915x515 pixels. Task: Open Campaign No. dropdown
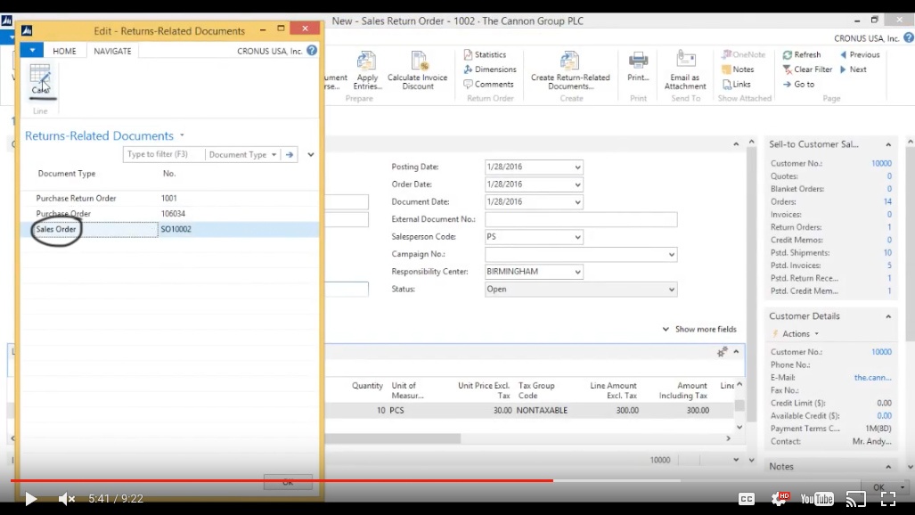671,255
